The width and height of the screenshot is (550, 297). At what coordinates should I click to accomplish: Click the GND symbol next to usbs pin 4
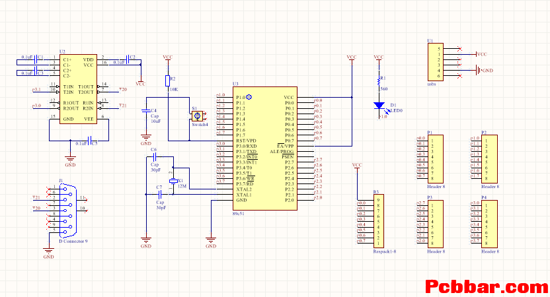[479, 71]
